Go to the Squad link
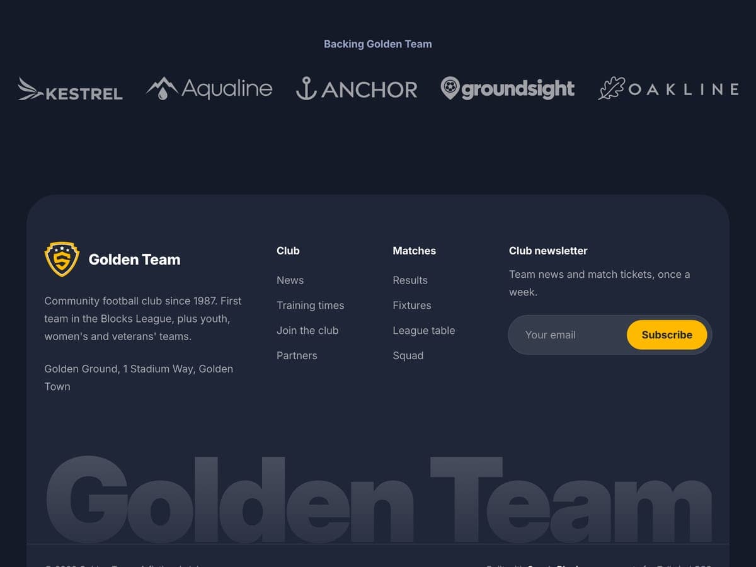Viewport: 756px width, 567px height. click(x=408, y=356)
